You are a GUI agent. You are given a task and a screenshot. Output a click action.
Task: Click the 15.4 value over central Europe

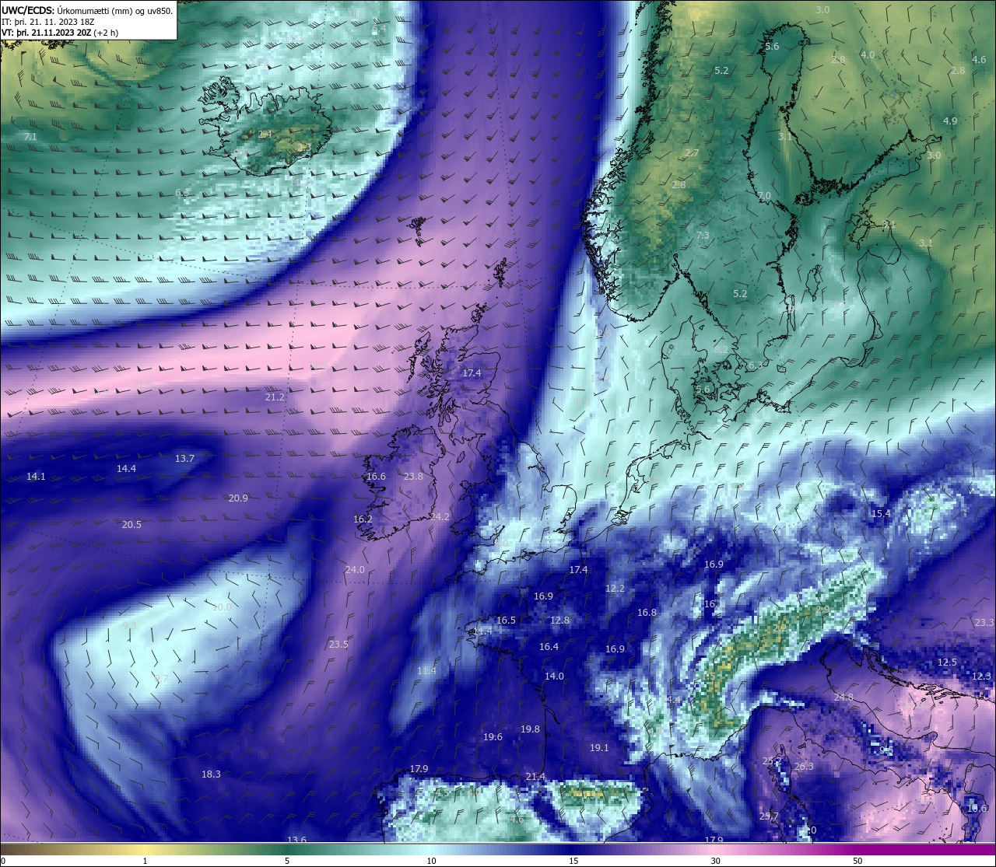pos(880,514)
